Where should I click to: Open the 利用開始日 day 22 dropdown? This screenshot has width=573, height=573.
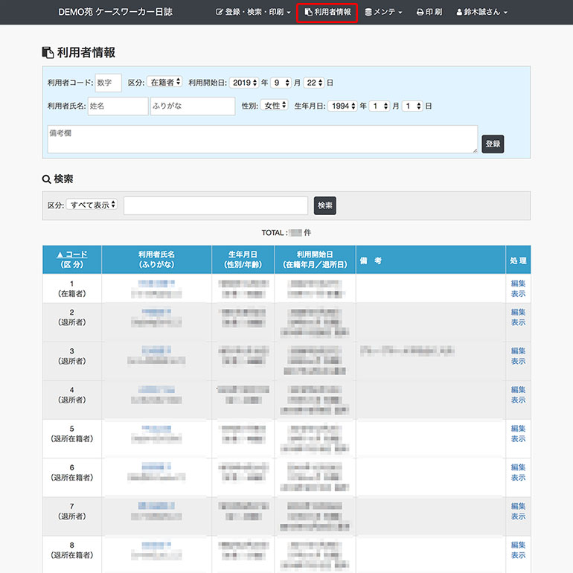[314, 83]
